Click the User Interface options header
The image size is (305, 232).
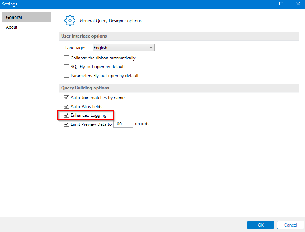[179, 36]
